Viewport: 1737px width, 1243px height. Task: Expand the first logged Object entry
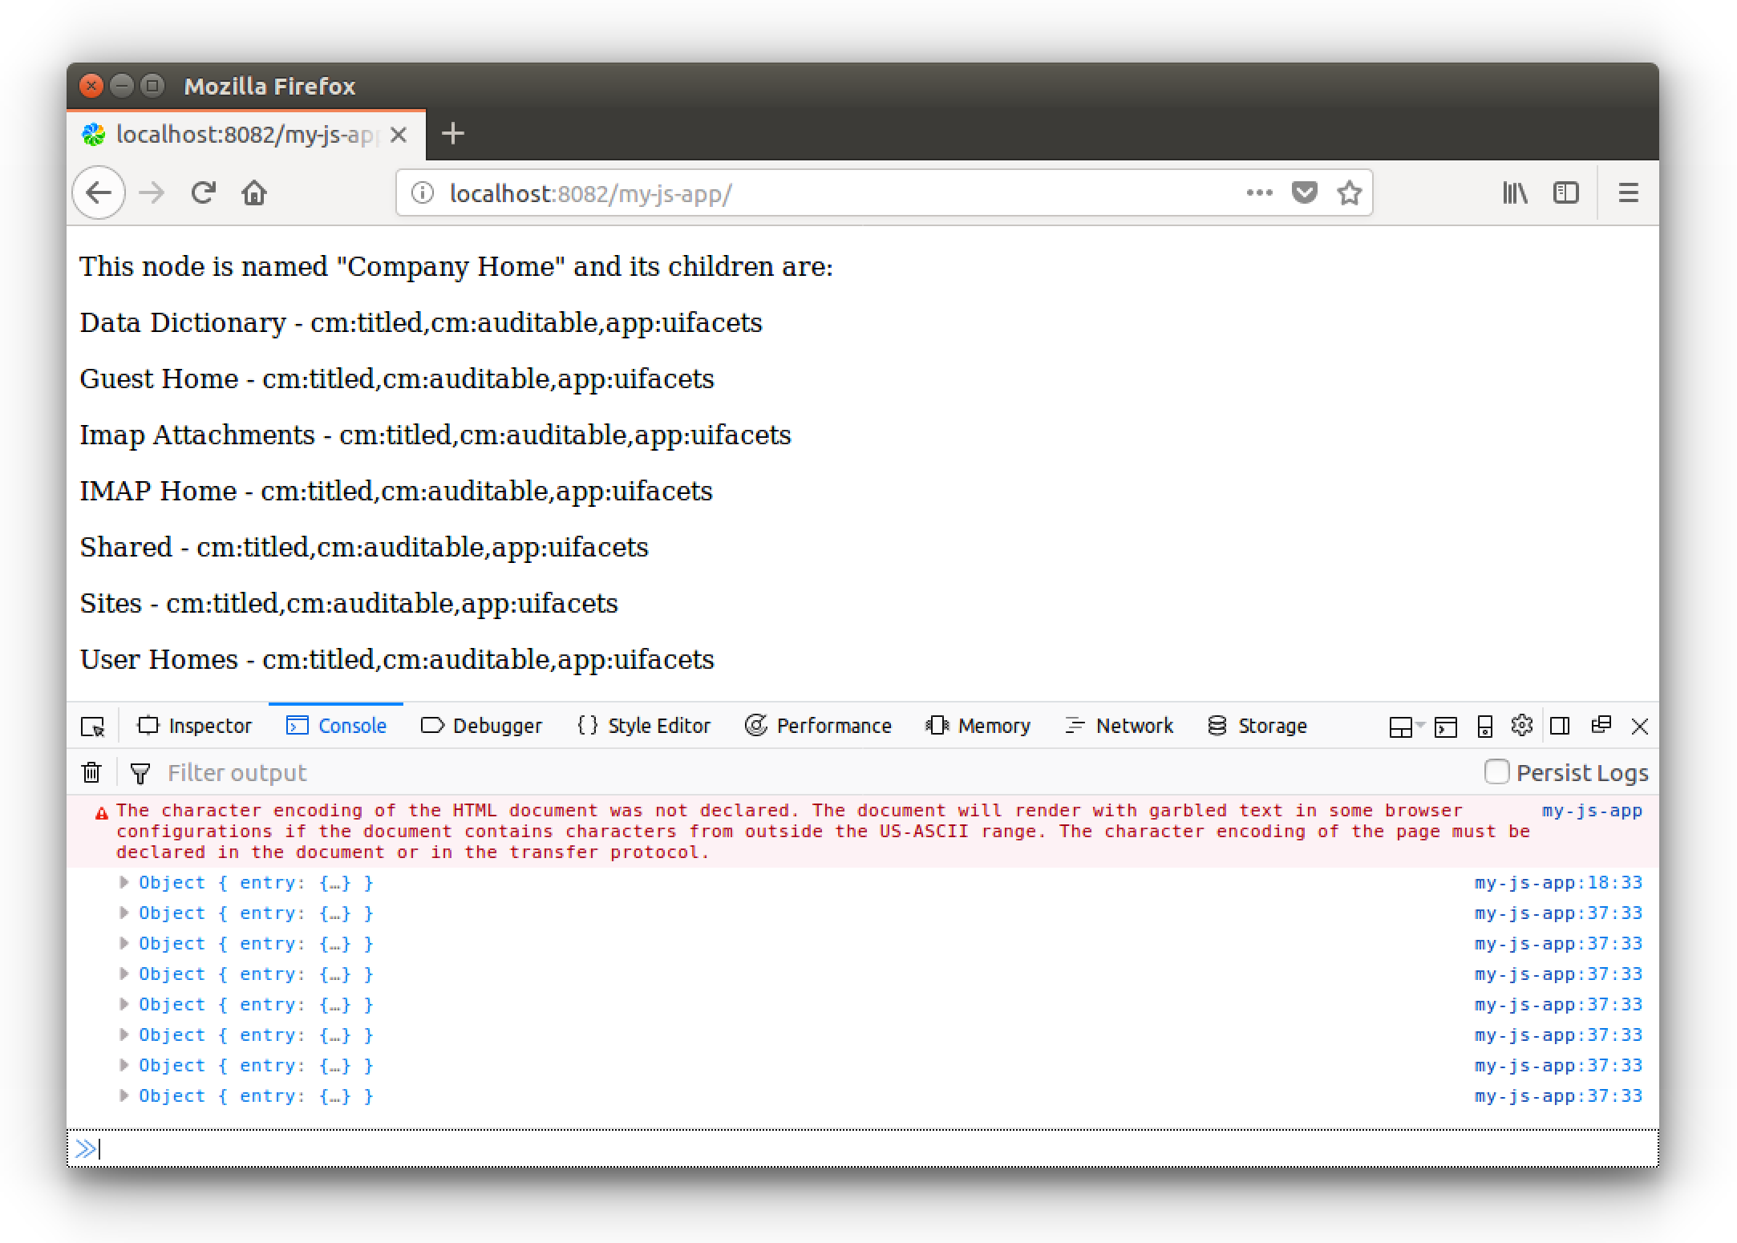[123, 882]
